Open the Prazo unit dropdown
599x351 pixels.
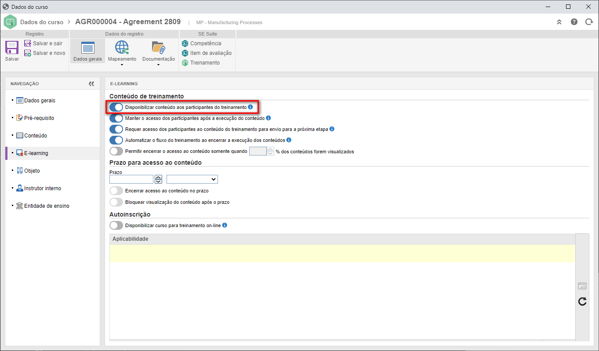coord(192,179)
